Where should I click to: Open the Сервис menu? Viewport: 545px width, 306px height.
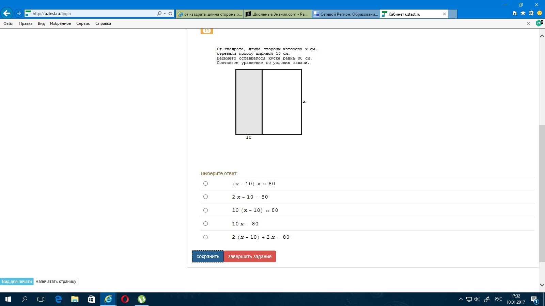click(83, 23)
